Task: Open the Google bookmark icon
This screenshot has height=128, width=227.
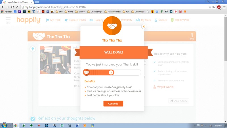Action: click(15, 12)
